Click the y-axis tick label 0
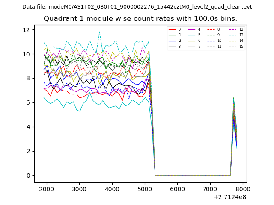The width and height of the screenshot is (274, 205). point(27,176)
